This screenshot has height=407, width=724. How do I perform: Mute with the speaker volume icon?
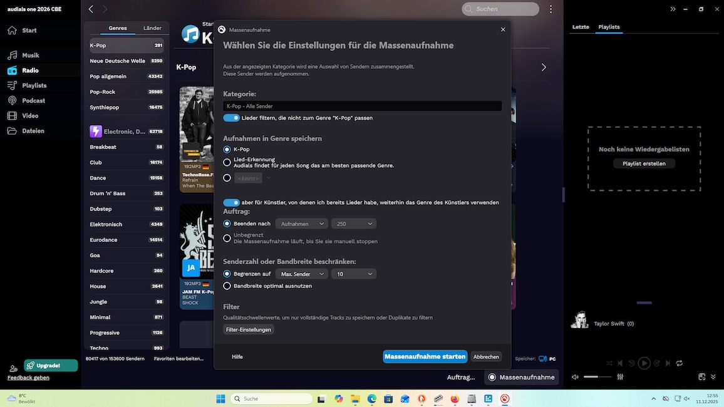click(x=575, y=377)
